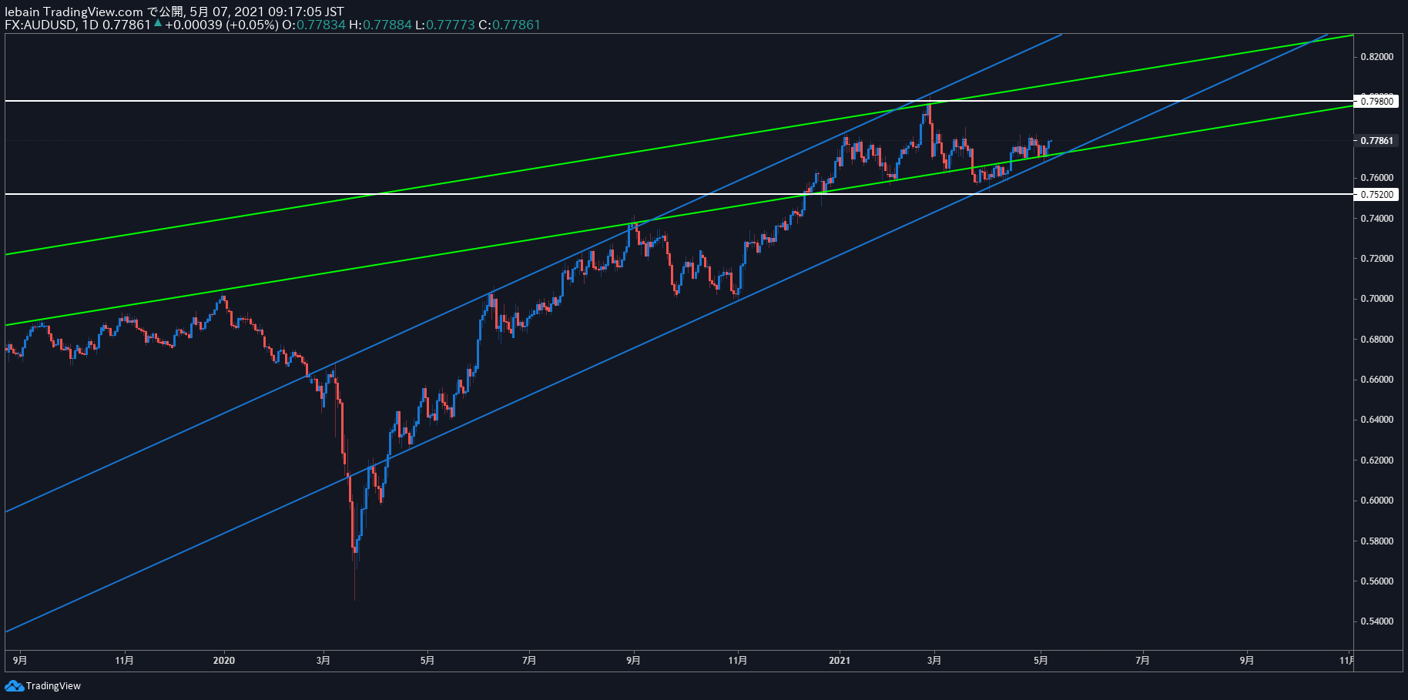
Task: Click the 0.76000 price axis label
Action: [x=1377, y=178]
